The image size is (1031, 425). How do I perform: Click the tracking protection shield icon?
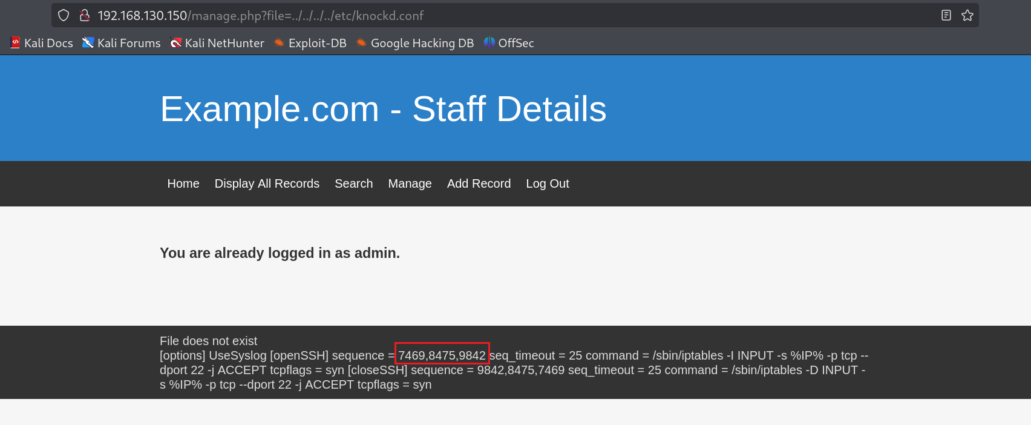coord(64,15)
